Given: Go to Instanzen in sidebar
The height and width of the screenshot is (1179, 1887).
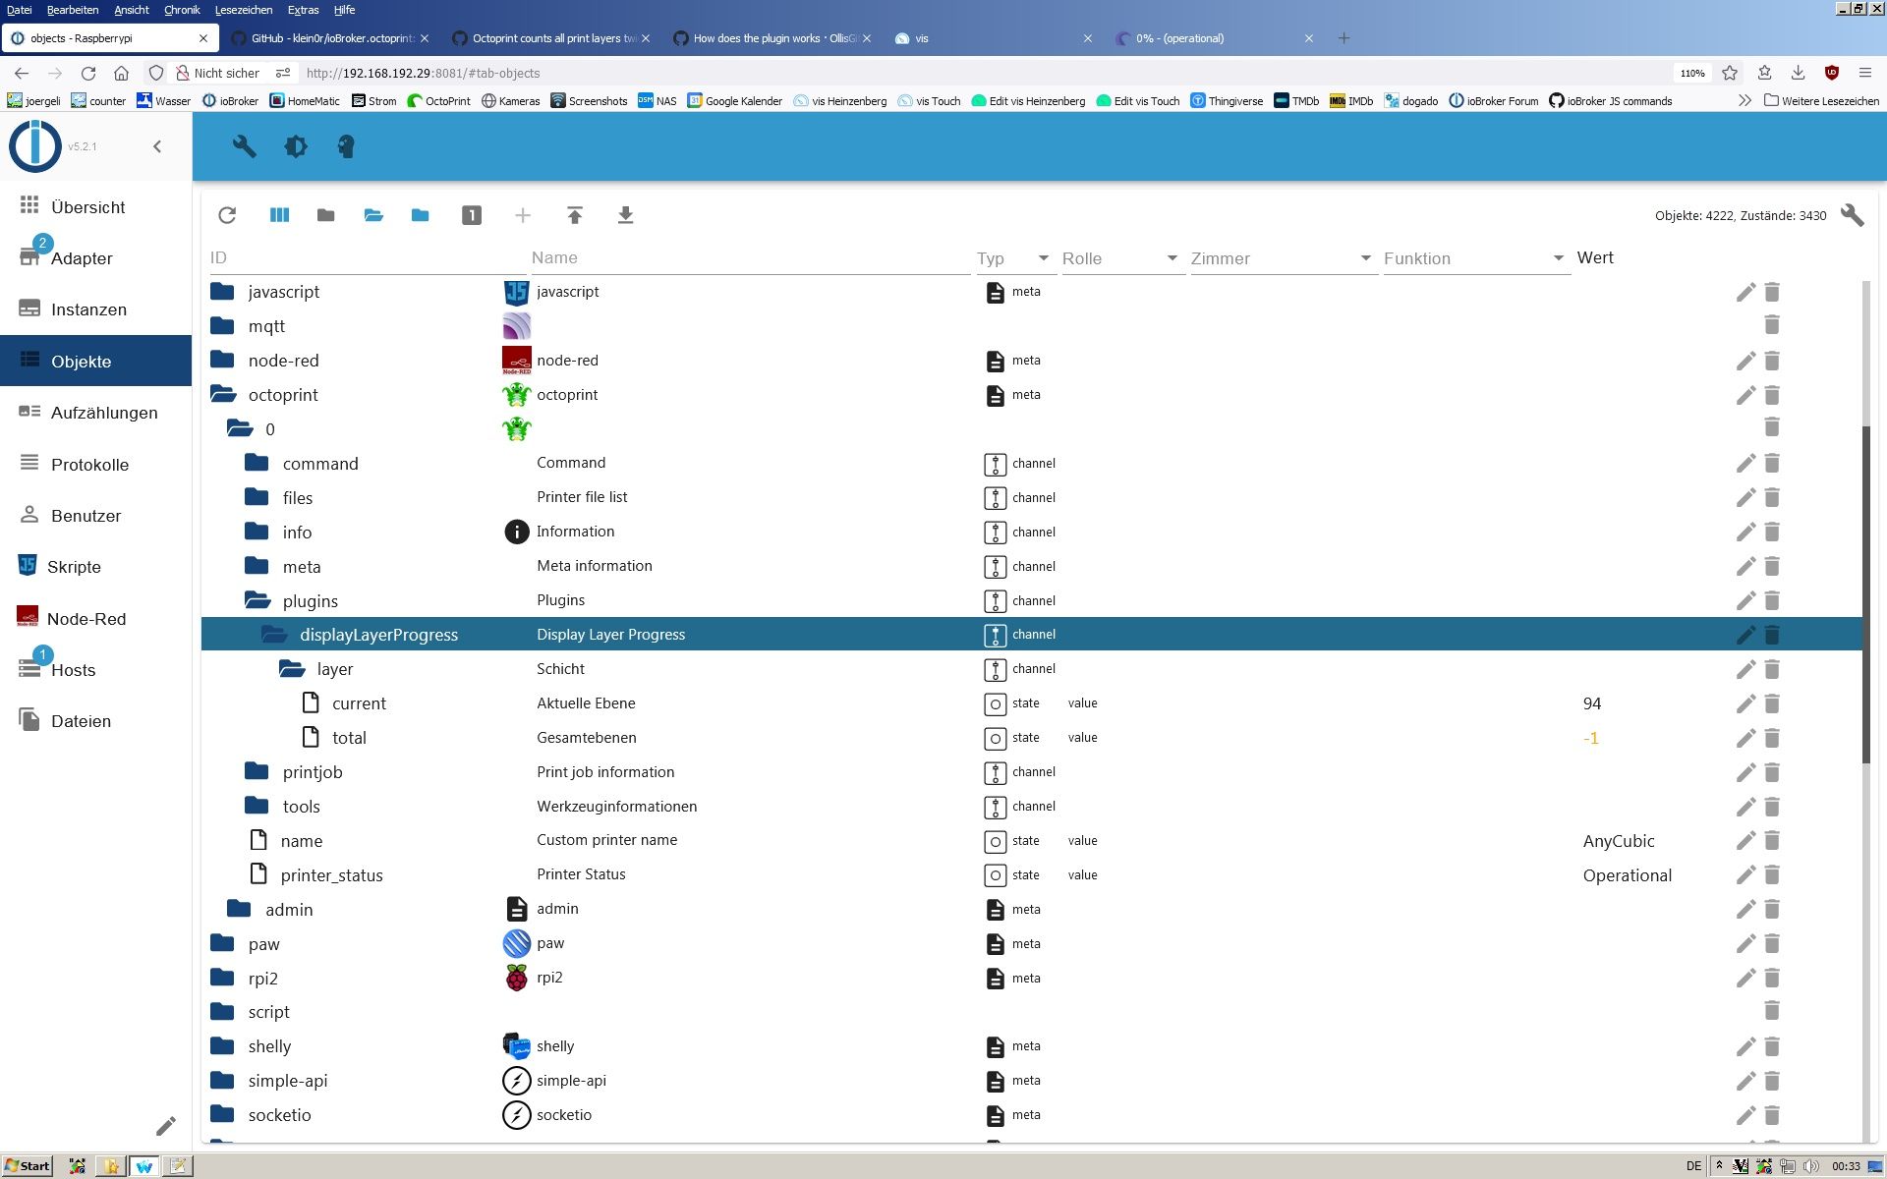Looking at the screenshot, I should pyautogui.click(x=95, y=309).
